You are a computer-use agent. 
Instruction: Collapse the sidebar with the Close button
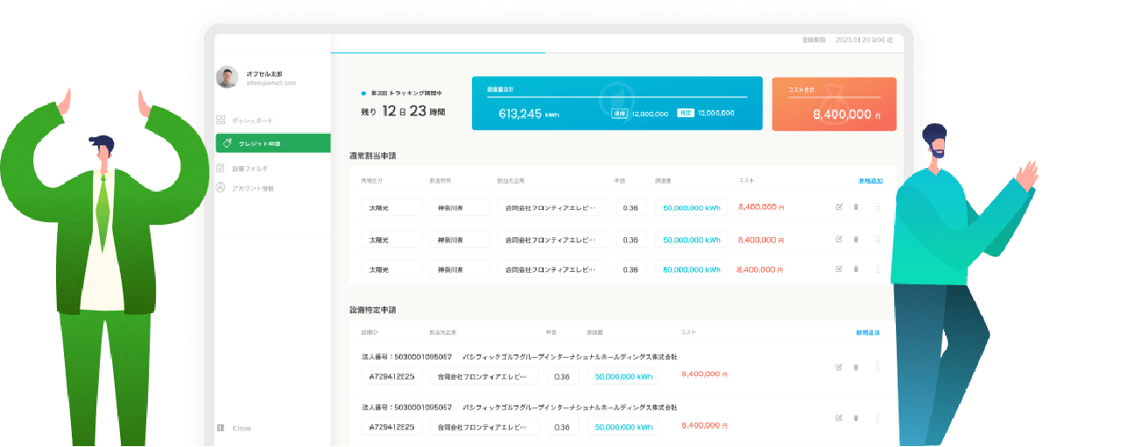(241, 428)
